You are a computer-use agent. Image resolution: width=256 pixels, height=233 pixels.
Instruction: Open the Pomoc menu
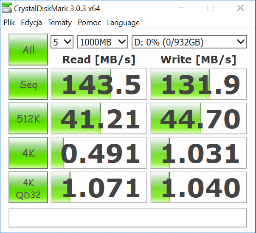(x=90, y=23)
